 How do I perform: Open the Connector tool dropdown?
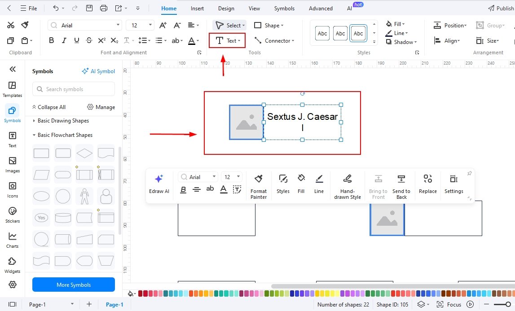293,41
